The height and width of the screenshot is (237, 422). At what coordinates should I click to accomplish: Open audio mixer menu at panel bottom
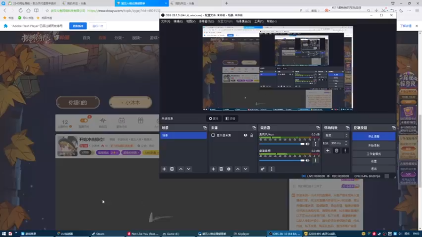pyautogui.click(x=272, y=169)
